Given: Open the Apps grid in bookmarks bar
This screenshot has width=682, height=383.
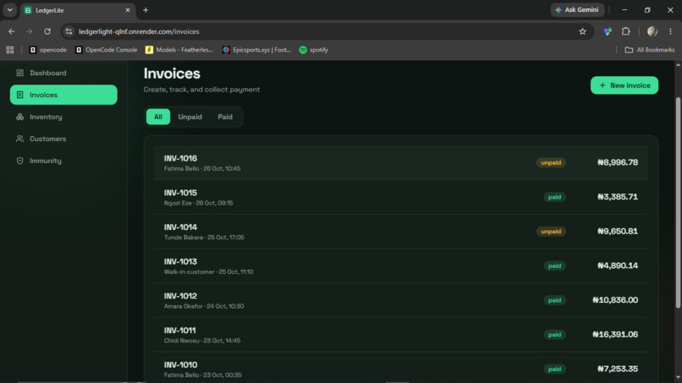Looking at the screenshot, I should point(10,50).
